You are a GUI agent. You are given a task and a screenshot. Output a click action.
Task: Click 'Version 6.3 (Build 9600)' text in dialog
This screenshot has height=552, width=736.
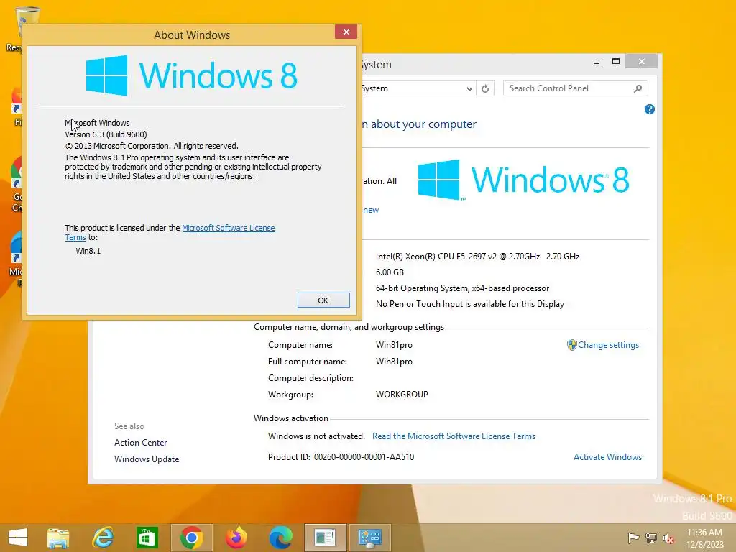coord(106,134)
